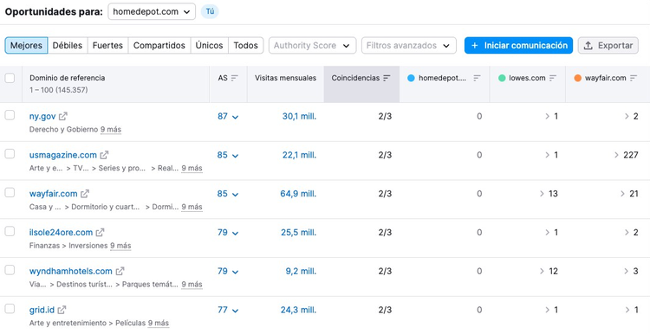Click the Tú badge
The height and width of the screenshot is (334, 650).
(x=210, y=11)
